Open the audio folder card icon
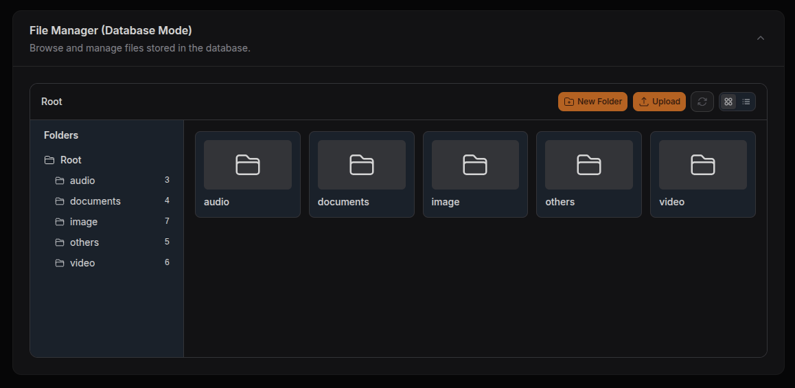 click(x=248, y=165)
